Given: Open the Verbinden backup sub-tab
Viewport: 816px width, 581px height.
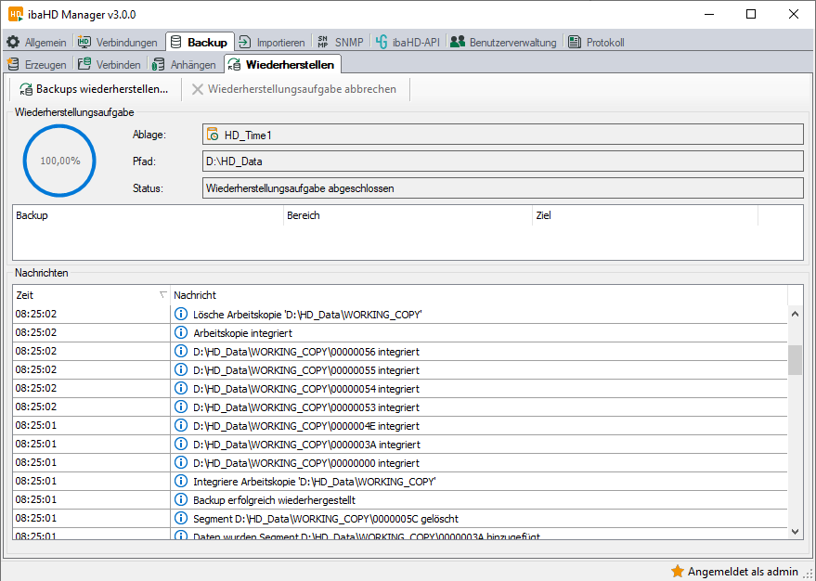Looking at the screenshot, I should point(110,65).
